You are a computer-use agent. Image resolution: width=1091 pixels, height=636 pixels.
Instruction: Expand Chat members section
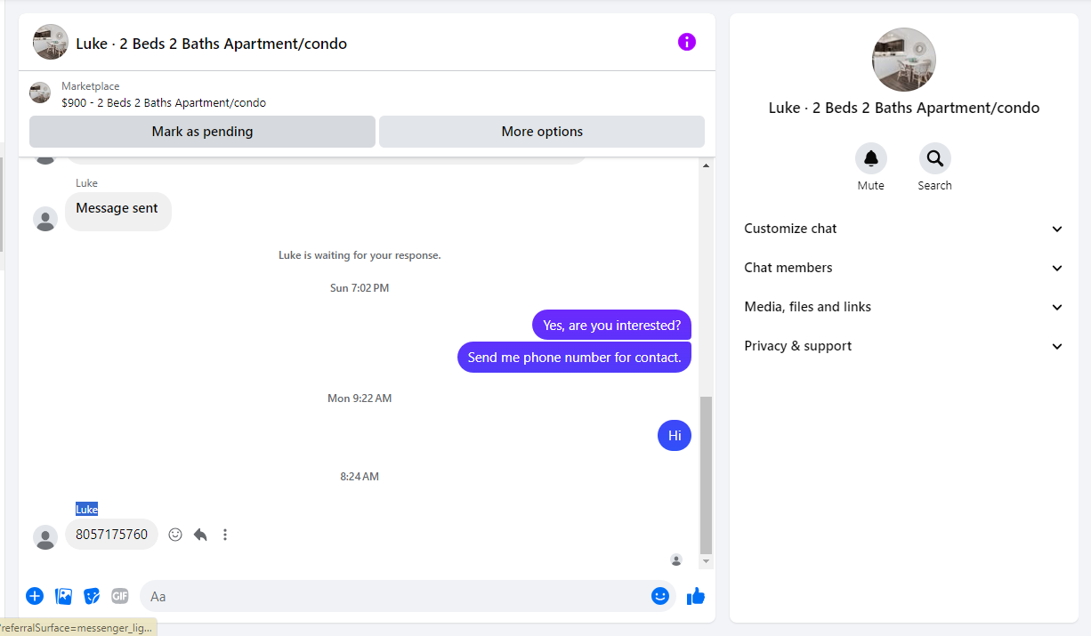click(x=904, y=268)
